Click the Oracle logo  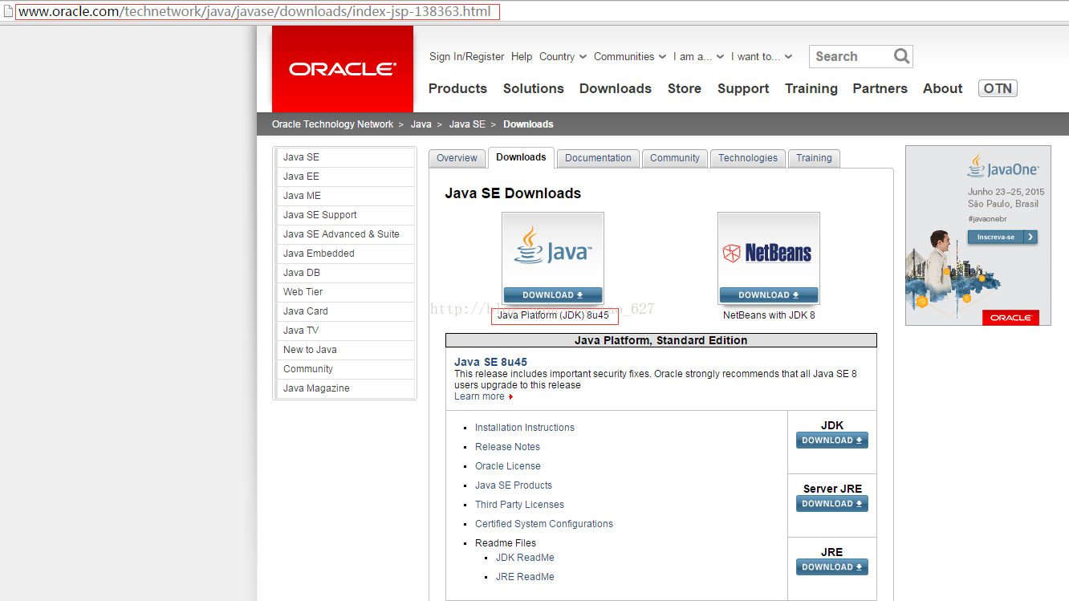click(x=343, y=69)
